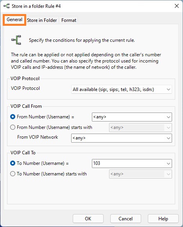Expand the To Number combo box showing 103

tap(169, 164)
